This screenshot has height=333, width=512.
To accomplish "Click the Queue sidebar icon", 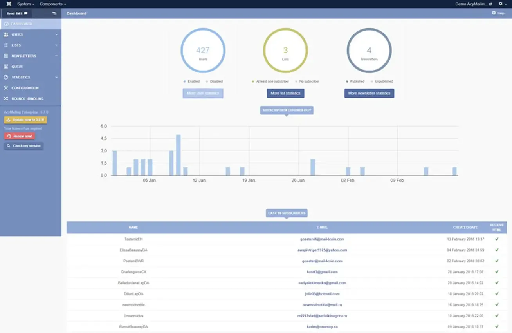I will [6, 67].
